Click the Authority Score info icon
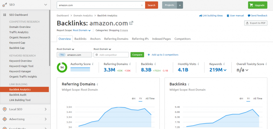Viewport: 273px width, 129px height. 93,64
